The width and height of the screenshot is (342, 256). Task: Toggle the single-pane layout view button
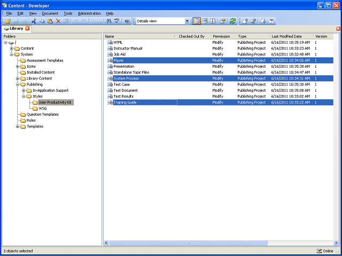tap(197, 21)
